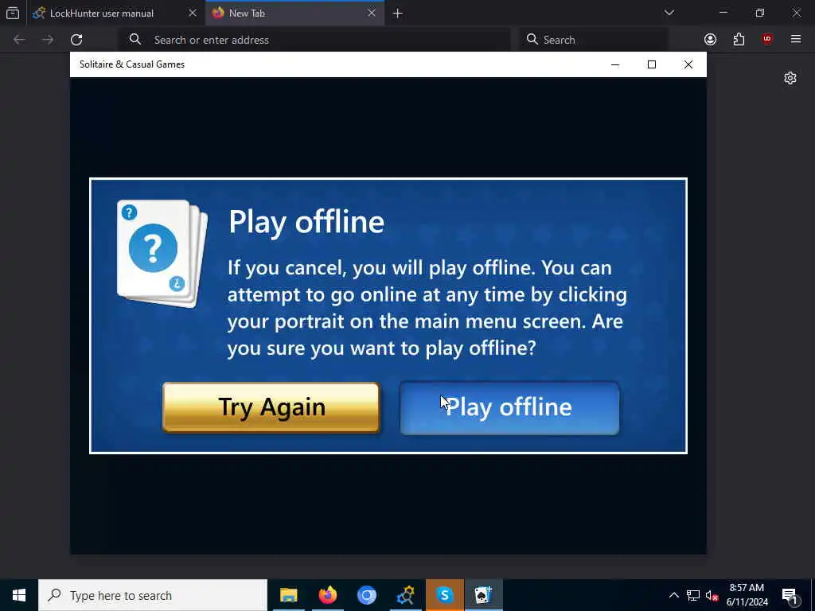This screenshot has height=611, width=815.
Task: Click the Try Again button
Action: coord(271,407)
